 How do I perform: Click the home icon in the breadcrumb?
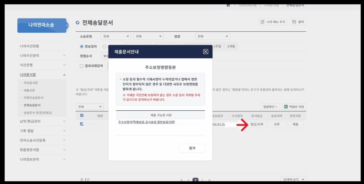coord(228,5)
